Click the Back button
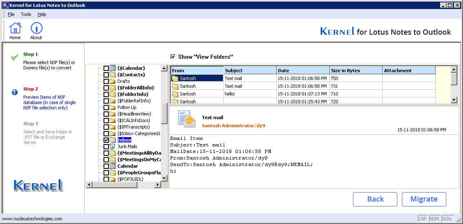Screen dimensions: 463x224 (375, 199)
